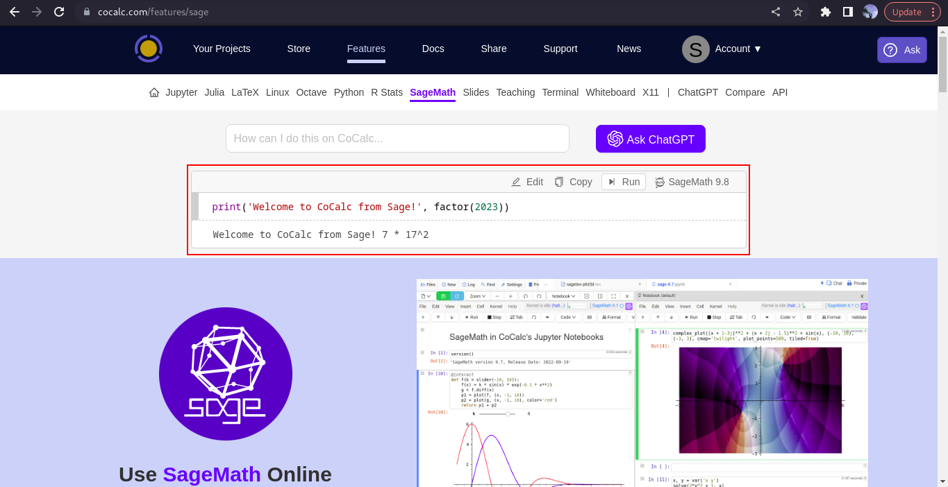The height and width of the screenshot is (487, 948).
Task: Open the News page
Action: [x=629, y=49]
